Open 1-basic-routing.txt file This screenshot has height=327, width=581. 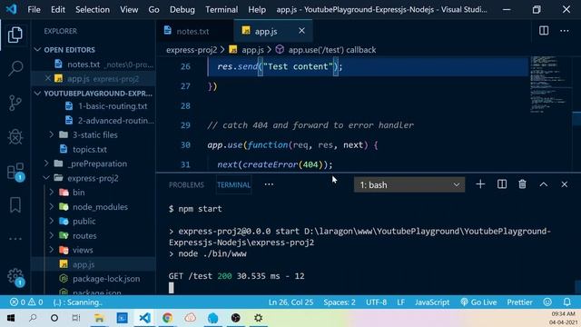(x=112, y=106)
